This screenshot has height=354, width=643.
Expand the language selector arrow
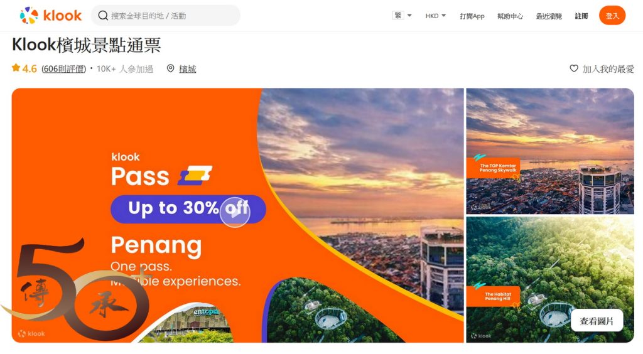point(409,16)
